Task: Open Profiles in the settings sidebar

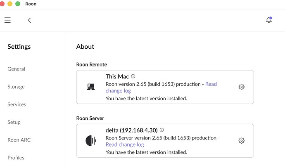Action: [x=16, y=158]
